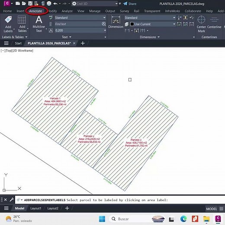Click the Center Mark tool

tap(201, 24)
